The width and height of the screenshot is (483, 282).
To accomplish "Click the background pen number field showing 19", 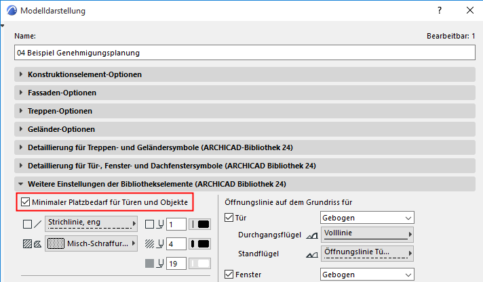I will (176, 264).
